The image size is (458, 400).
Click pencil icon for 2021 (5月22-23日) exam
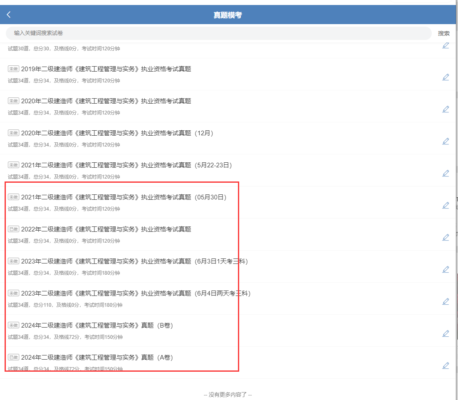(x=446, y=174)
